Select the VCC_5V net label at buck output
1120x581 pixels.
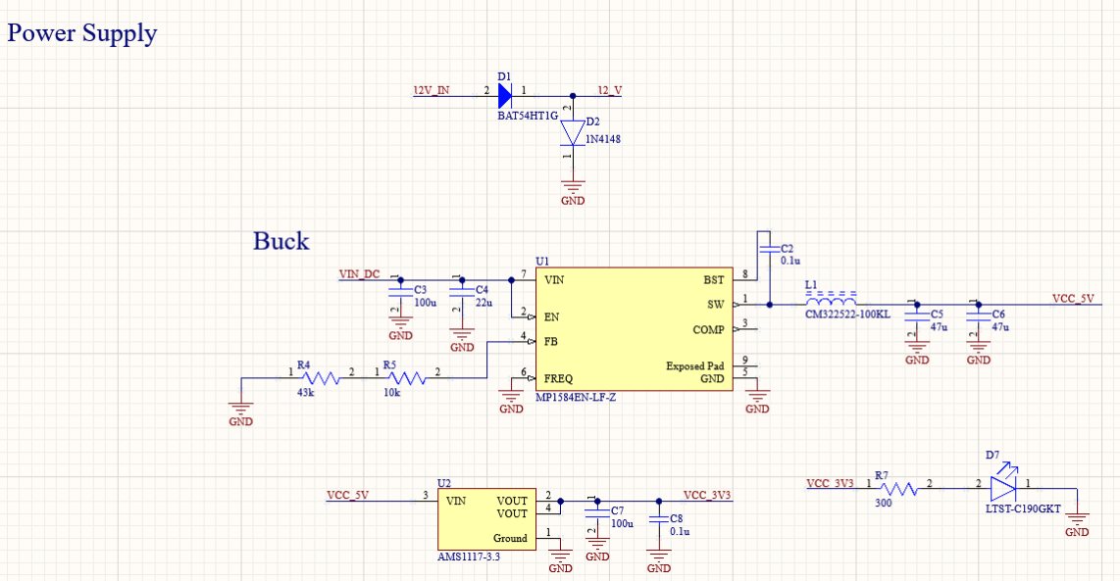1073,299
